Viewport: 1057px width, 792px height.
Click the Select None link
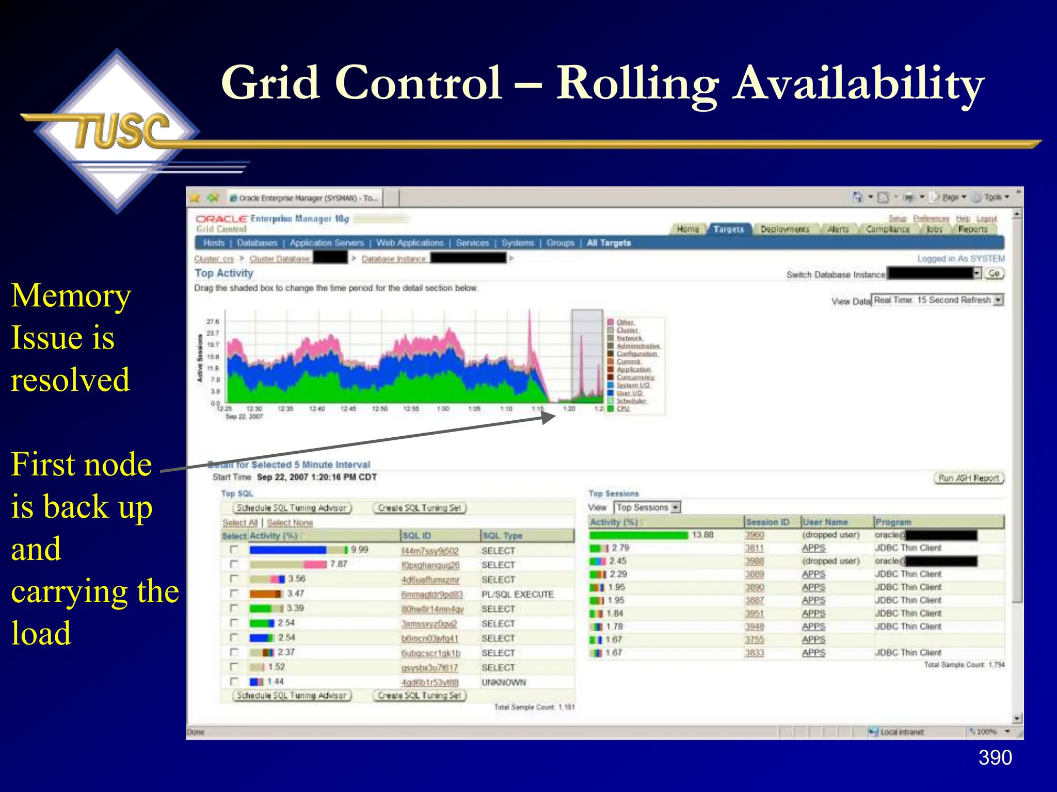point(290,523)
